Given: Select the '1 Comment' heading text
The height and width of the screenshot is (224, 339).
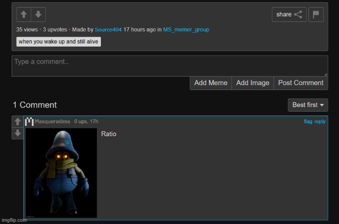Looking at the screenshot, I should tap(35, 105).
